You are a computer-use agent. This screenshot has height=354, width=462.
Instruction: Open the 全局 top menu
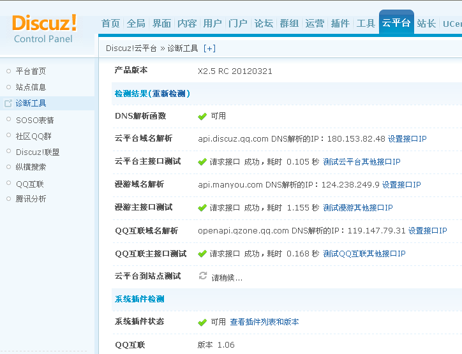click(136, 23)
